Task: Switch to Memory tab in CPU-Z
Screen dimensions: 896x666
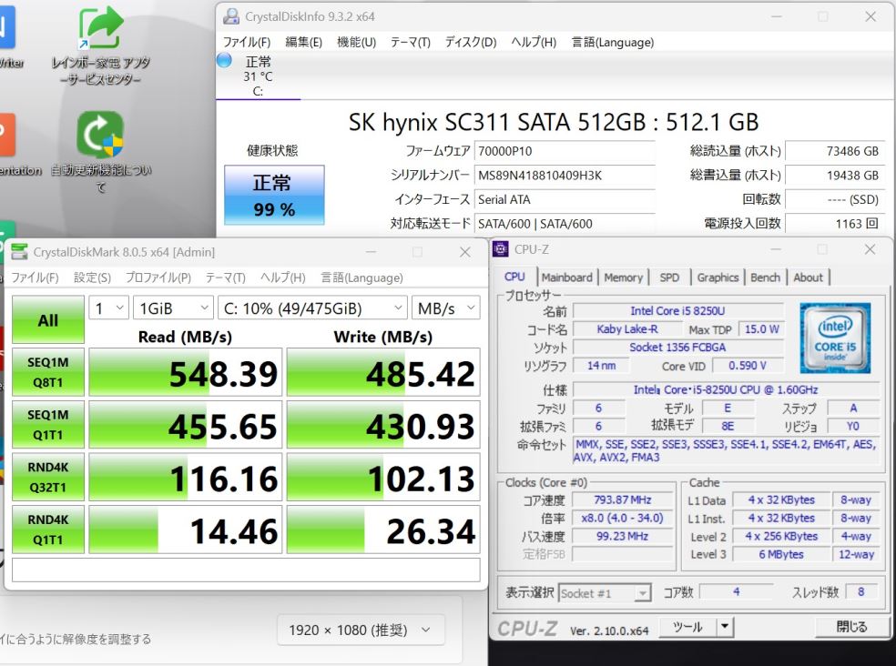Action: click(x=624, y=277)
